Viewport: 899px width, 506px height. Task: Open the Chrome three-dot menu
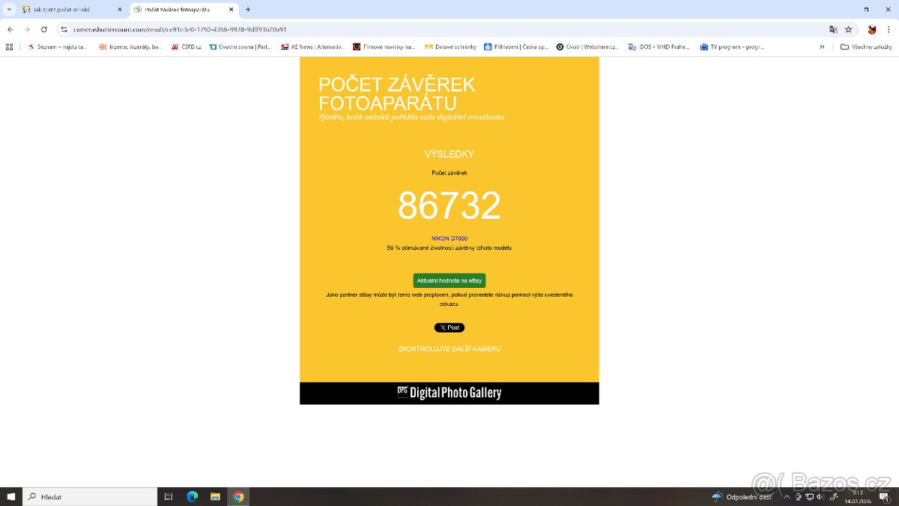point(889,29)
